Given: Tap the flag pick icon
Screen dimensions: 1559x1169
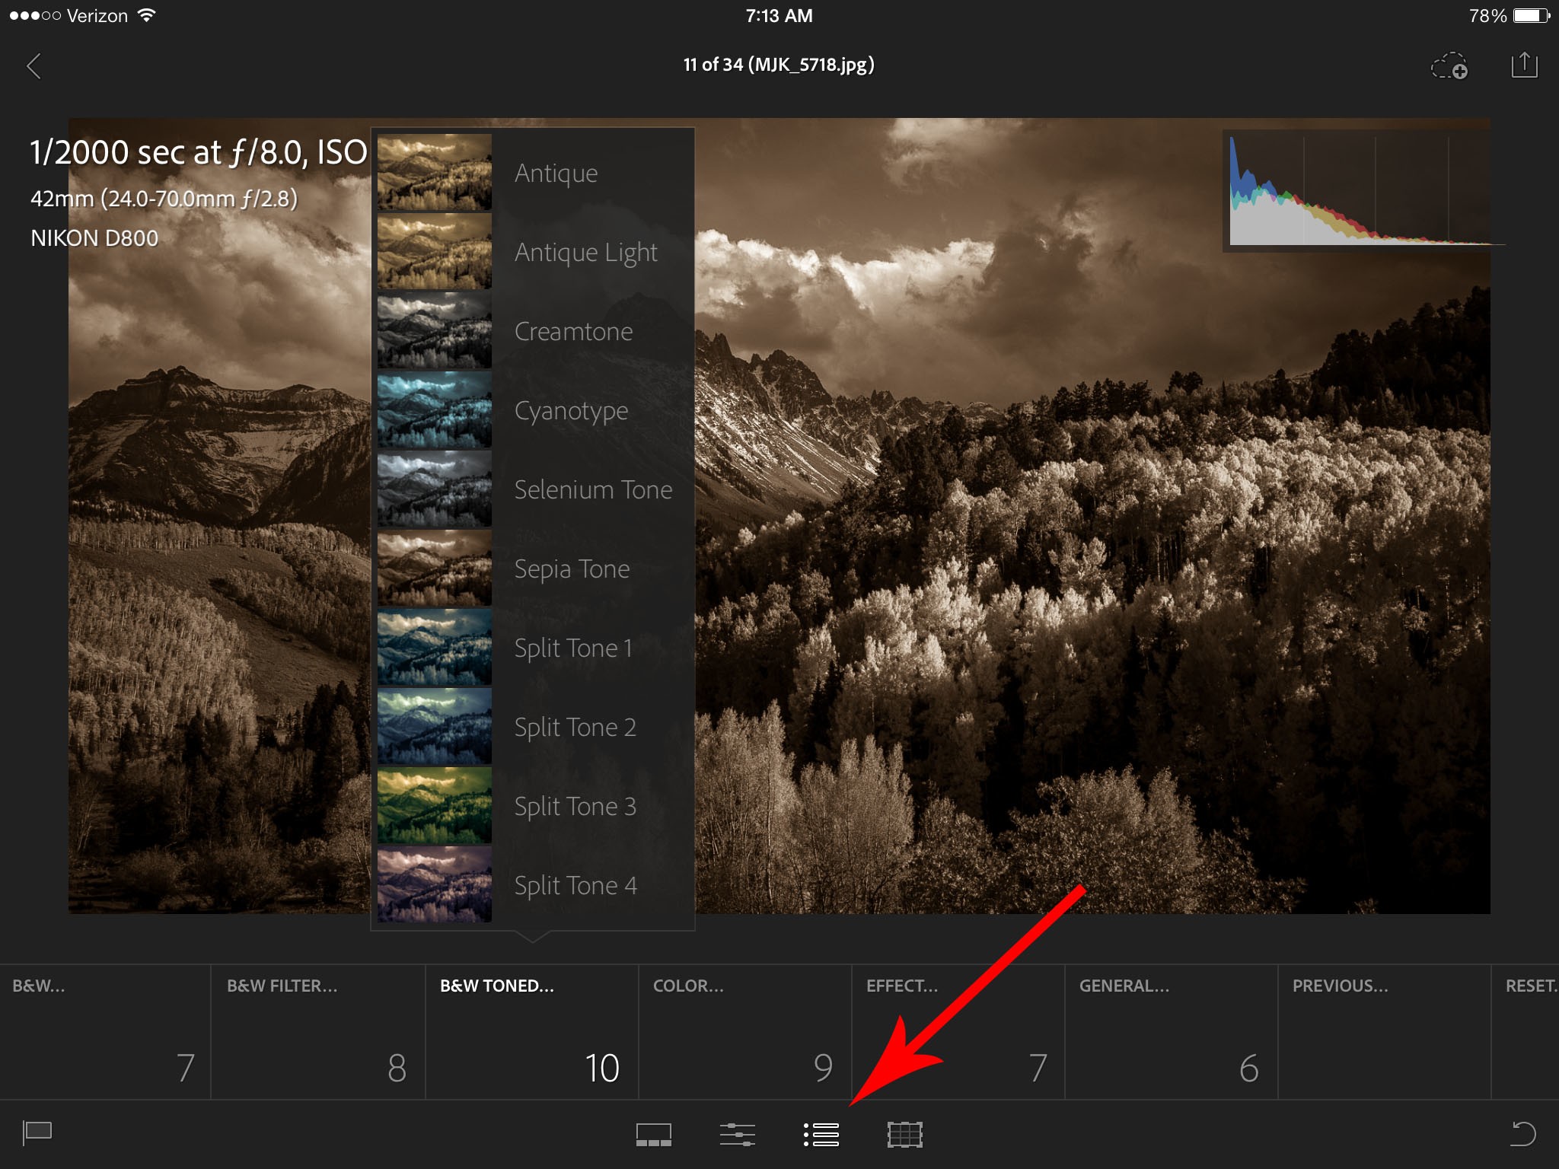Looking at the screenshot, I should (x=37, y=1133).
